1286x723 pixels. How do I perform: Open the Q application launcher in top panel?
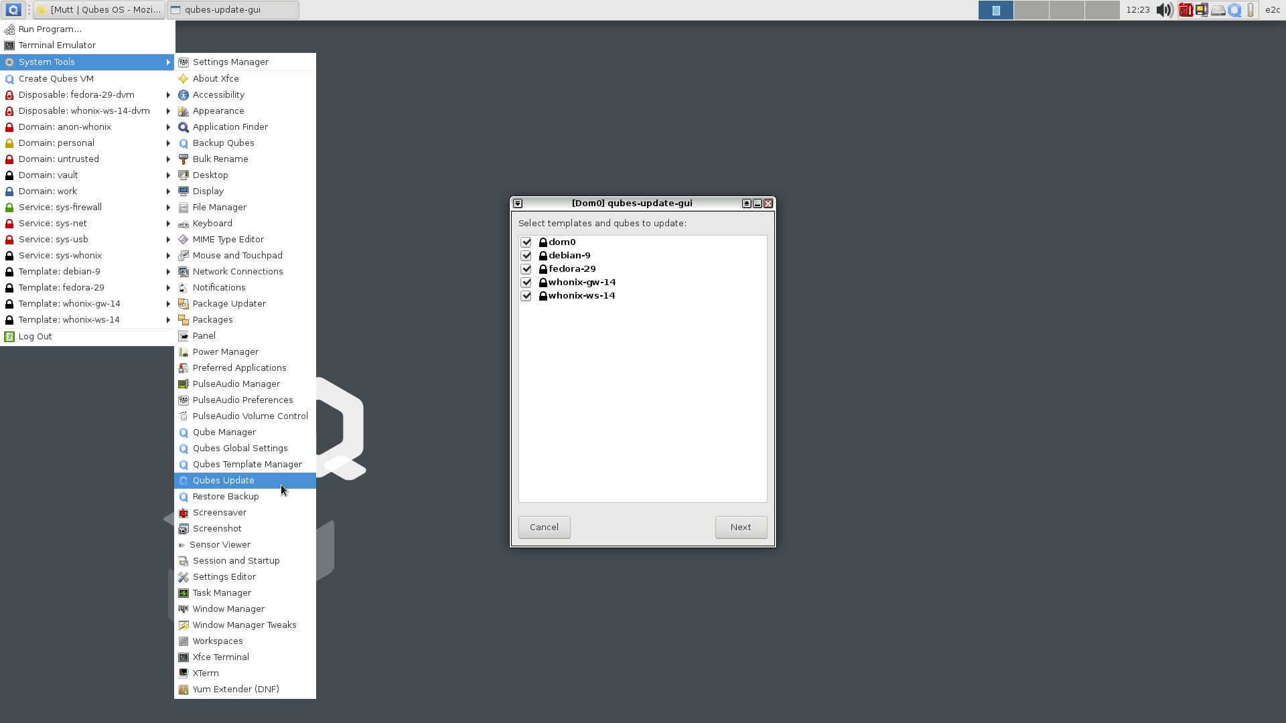13,9
